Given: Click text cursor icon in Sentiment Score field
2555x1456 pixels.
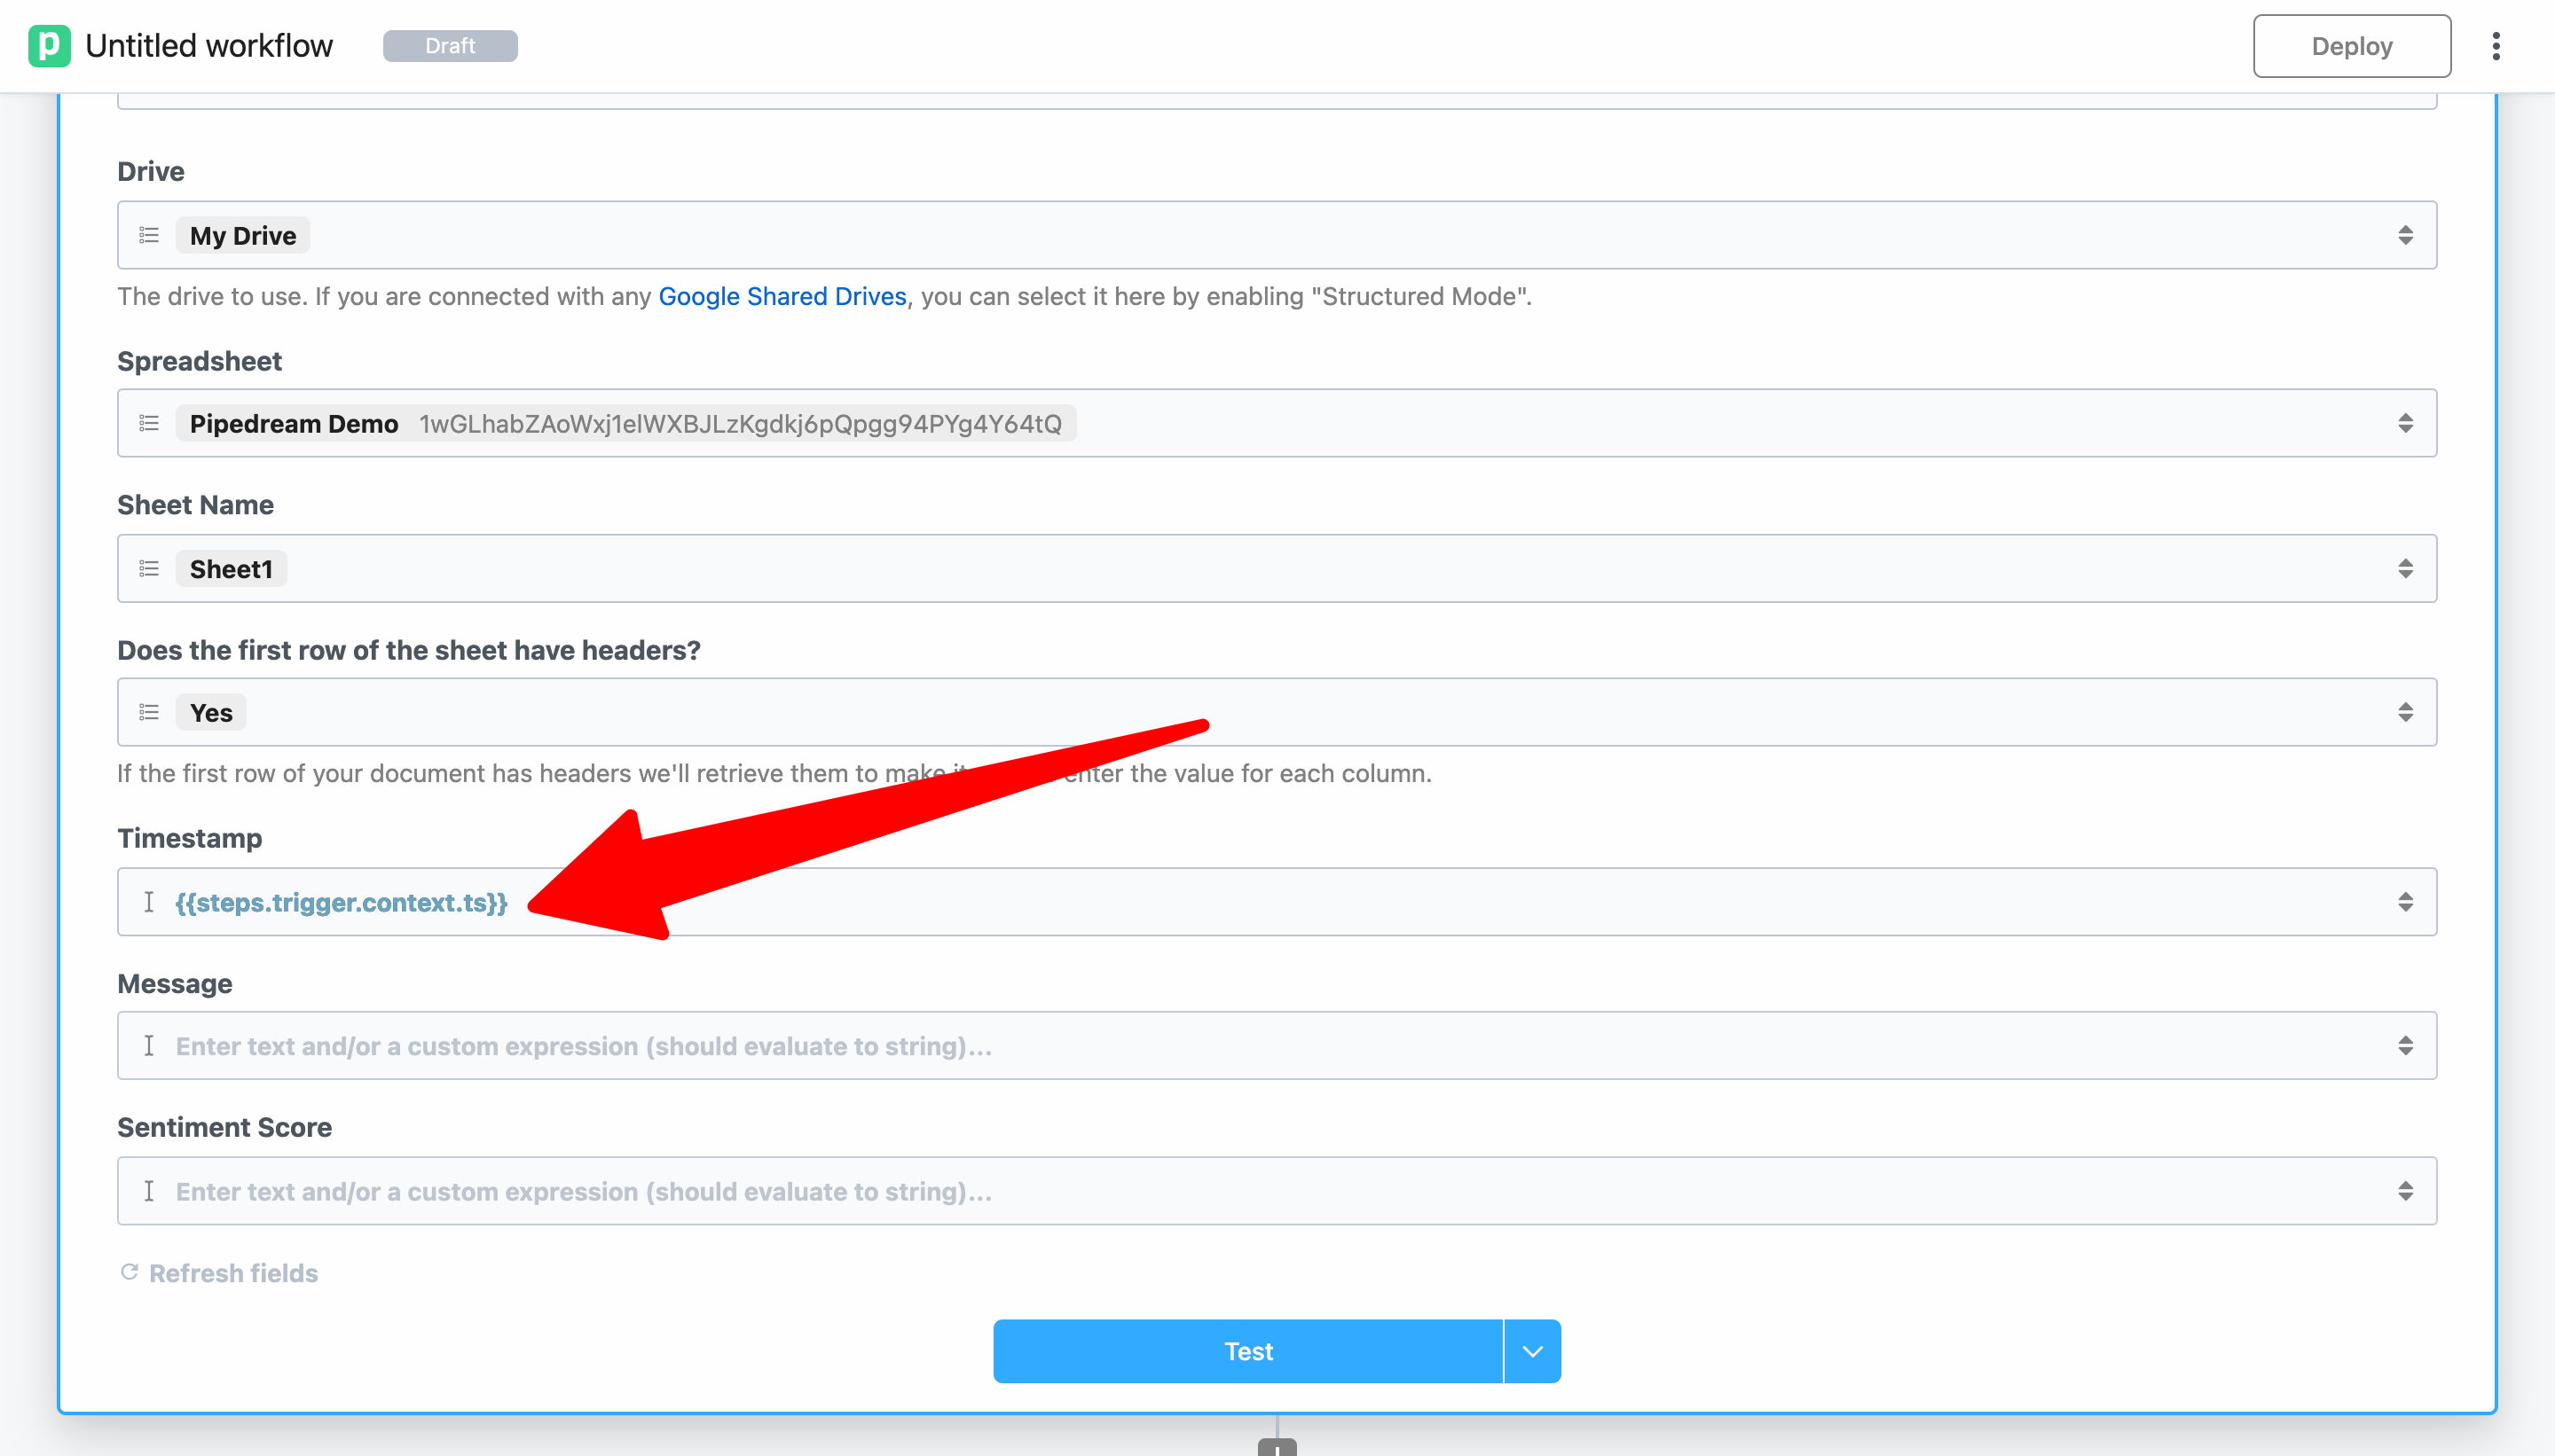Looking at the screenshot, I should pos(148,1191).
